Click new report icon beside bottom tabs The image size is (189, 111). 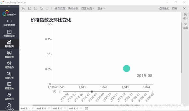pyautogui.click(x=86, y=108)
